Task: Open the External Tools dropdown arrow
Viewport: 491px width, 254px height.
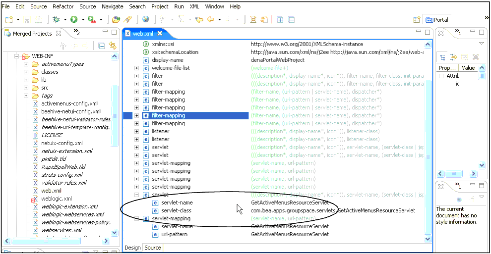Action: (x=101, y=20)
